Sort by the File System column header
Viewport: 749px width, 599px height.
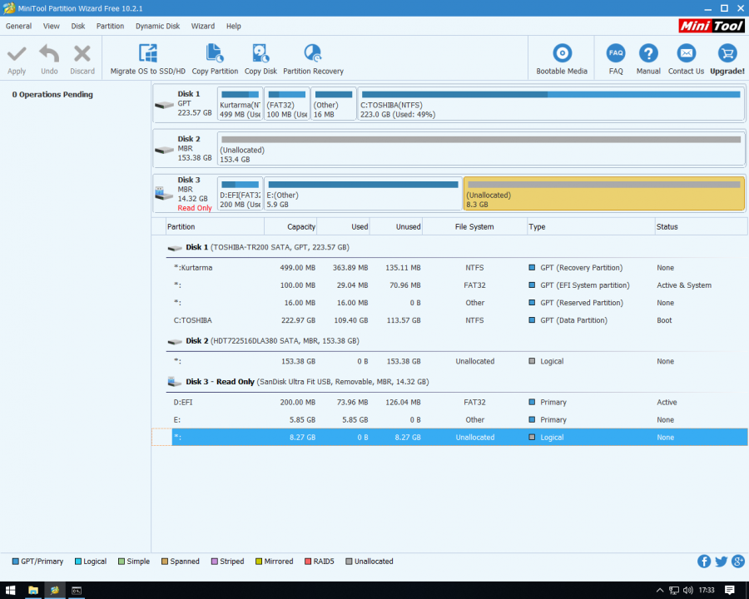point(474,226)
